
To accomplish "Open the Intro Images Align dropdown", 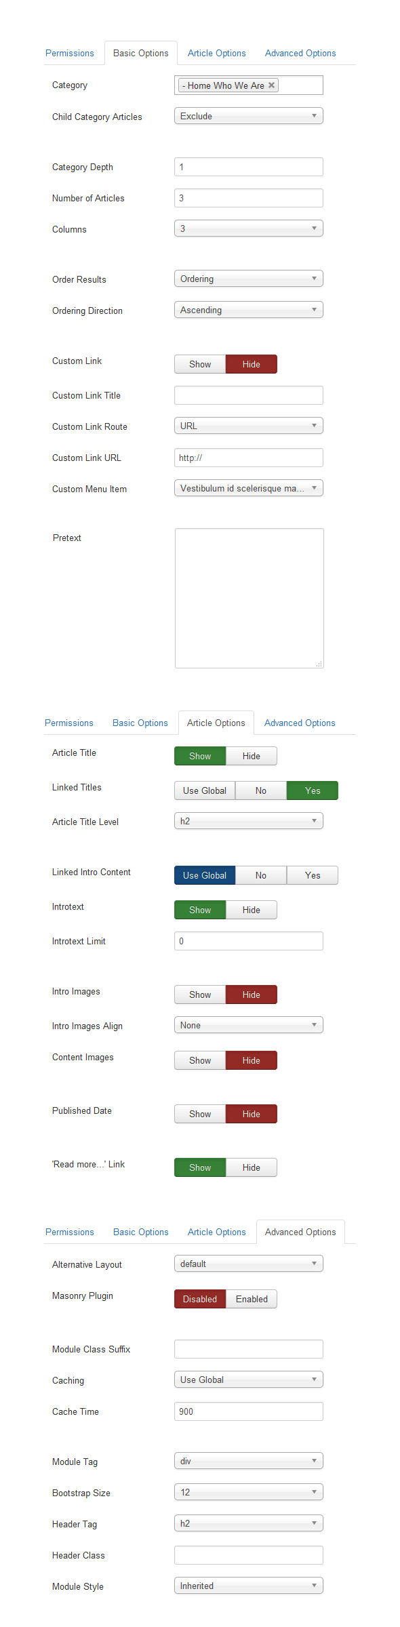I will tap(249, 1025).
